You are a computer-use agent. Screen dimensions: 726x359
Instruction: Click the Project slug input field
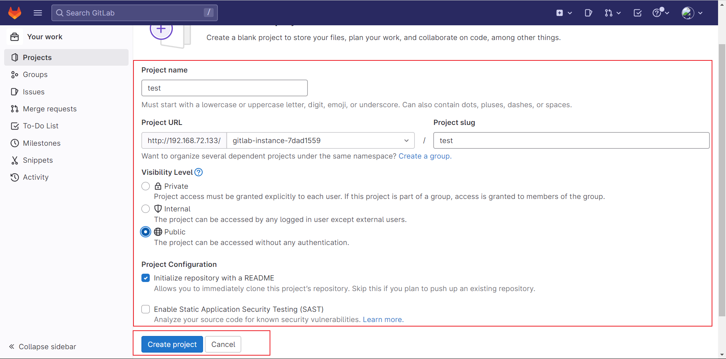pyautogui.click(x=571, y=140)
